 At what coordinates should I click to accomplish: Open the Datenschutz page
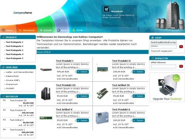click(x=12, y=76)
